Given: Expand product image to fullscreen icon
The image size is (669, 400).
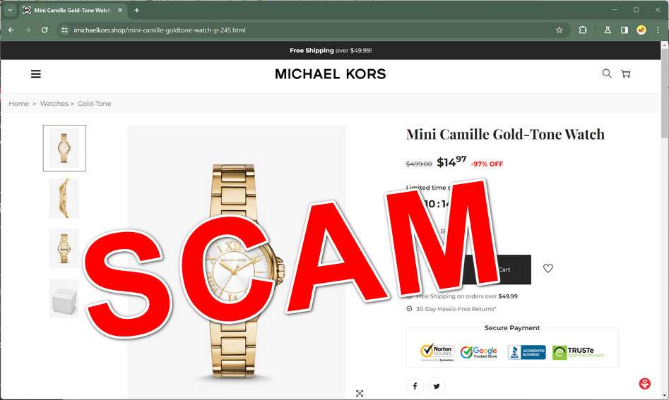Looking at the screenshot, I should coord(360,393).
